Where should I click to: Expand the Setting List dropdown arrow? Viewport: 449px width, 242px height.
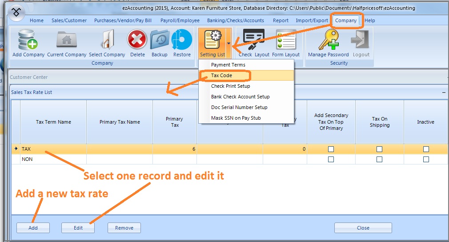229,43
